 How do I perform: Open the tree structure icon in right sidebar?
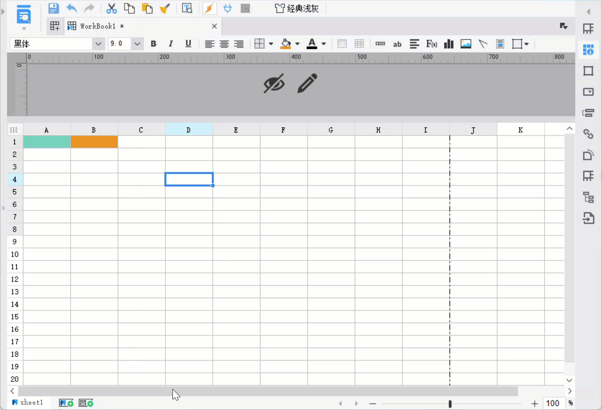(588, 197)
